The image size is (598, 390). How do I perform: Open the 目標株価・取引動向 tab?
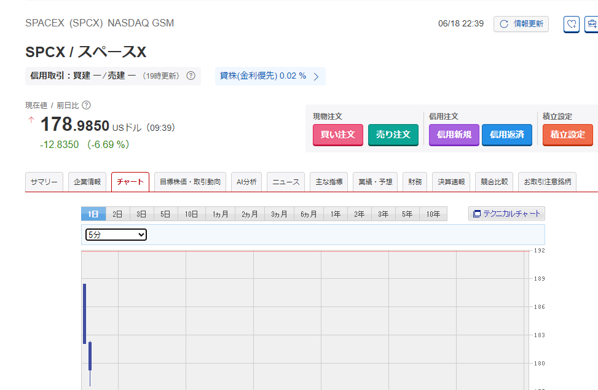(x=191, y=182)
